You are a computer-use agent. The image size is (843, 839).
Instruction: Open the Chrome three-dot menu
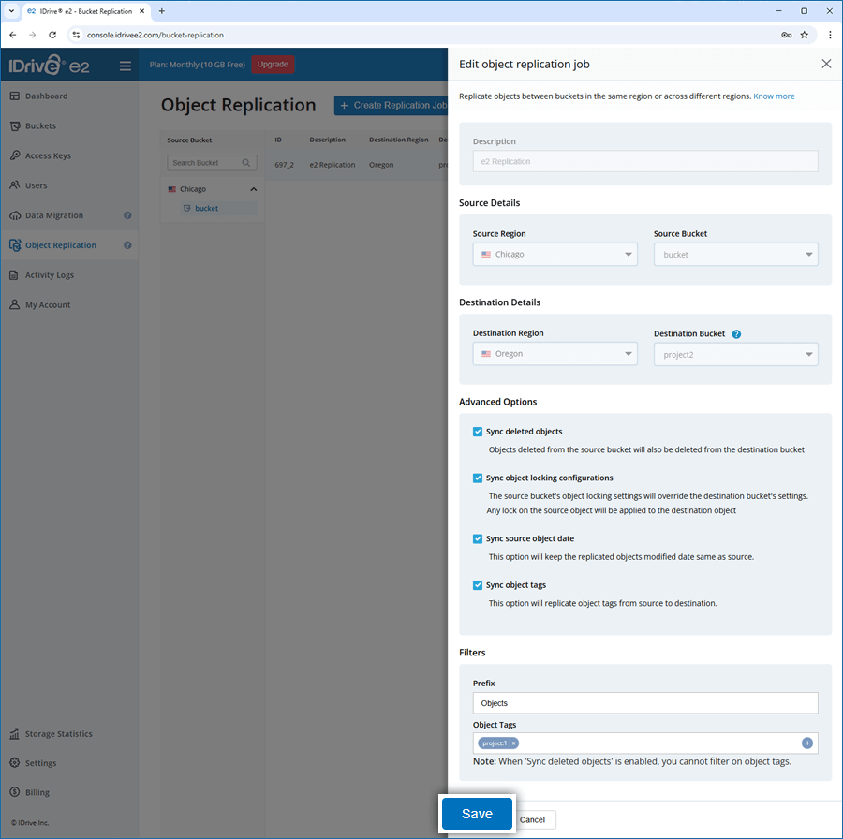[x=830, y=35]
